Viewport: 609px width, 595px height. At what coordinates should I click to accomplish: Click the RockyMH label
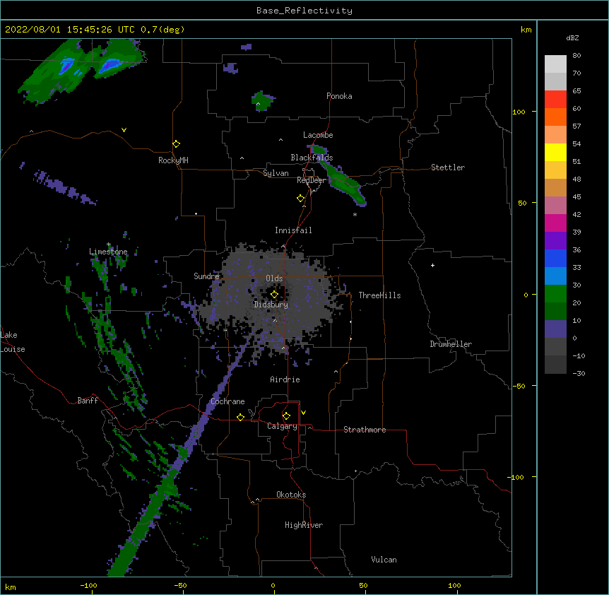173,160
